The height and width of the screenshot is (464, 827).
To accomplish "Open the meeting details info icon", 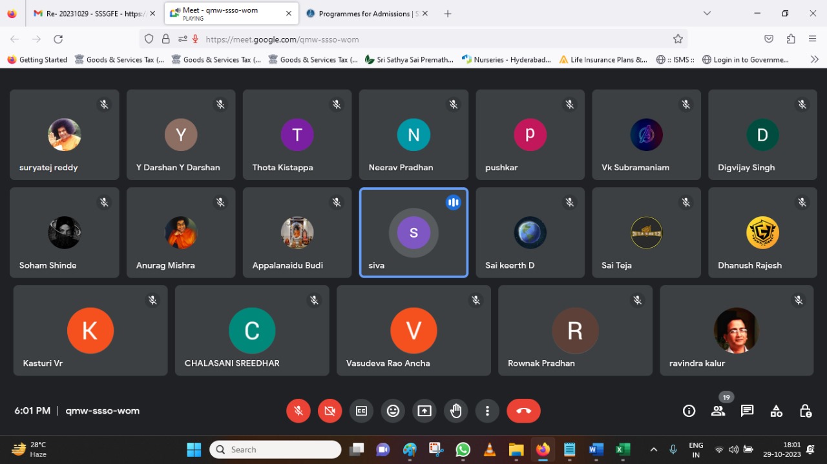I will 689,411.
